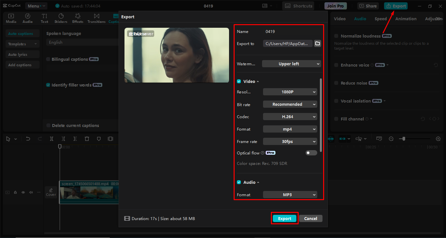The image size is (446, 238).
Task: Open the Stickers panel icon
Action: [61, 18]
